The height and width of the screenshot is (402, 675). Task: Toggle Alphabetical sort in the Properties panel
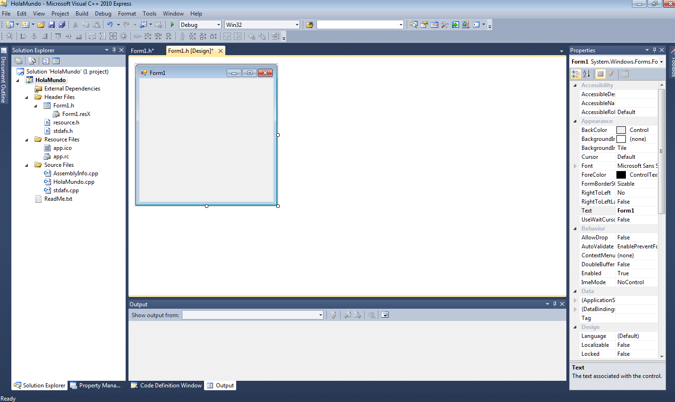587,74
